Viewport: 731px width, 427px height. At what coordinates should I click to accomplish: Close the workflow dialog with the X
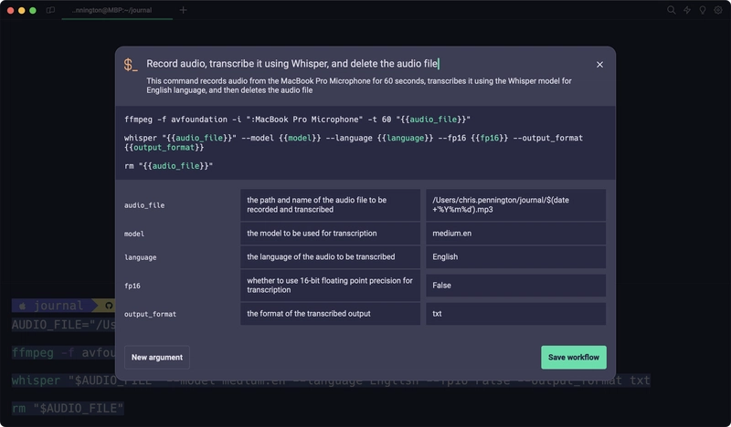599,65
